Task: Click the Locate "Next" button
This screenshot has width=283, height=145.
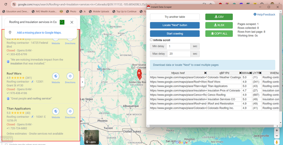Action: tap(175, 25)
